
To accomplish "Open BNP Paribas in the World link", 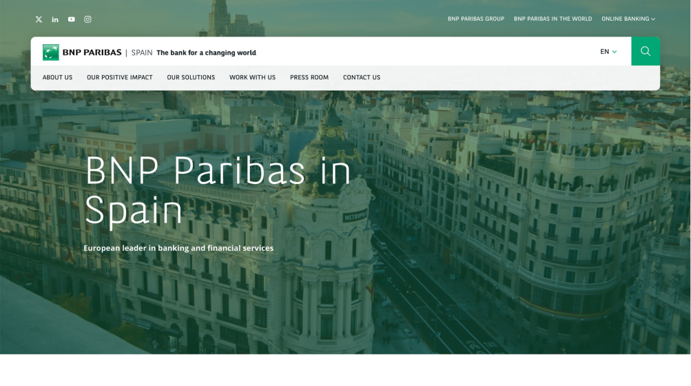I will pos(553,19).
